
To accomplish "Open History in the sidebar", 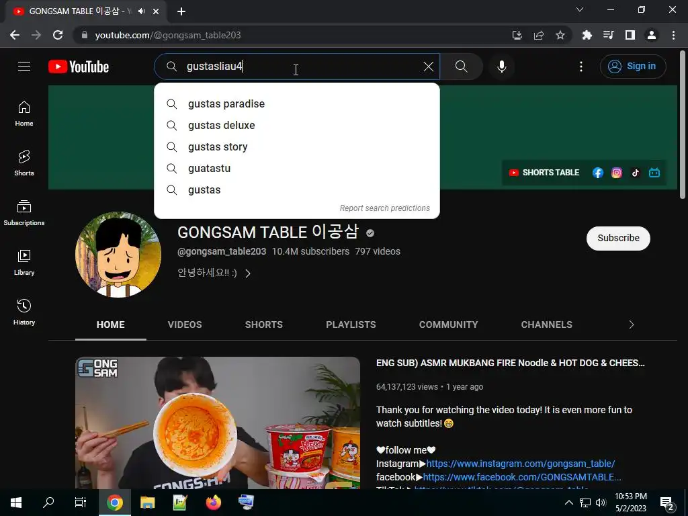I will [x=24, y=312].
